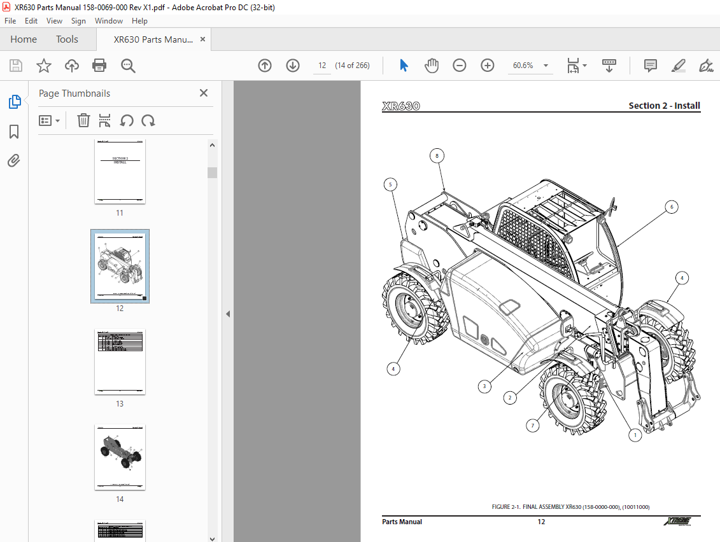Go to next page arrow
720x542 pixels.
pyautogui.click(x=292, y=66)
